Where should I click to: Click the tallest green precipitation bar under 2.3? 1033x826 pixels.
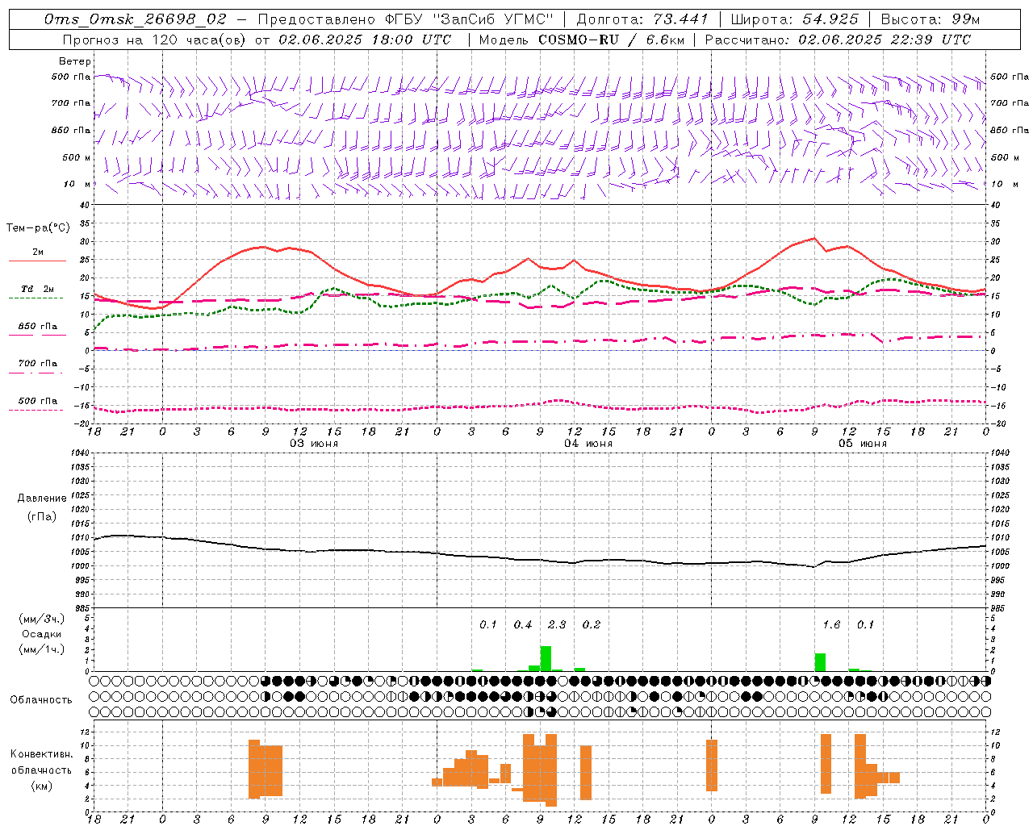[546, 658]
